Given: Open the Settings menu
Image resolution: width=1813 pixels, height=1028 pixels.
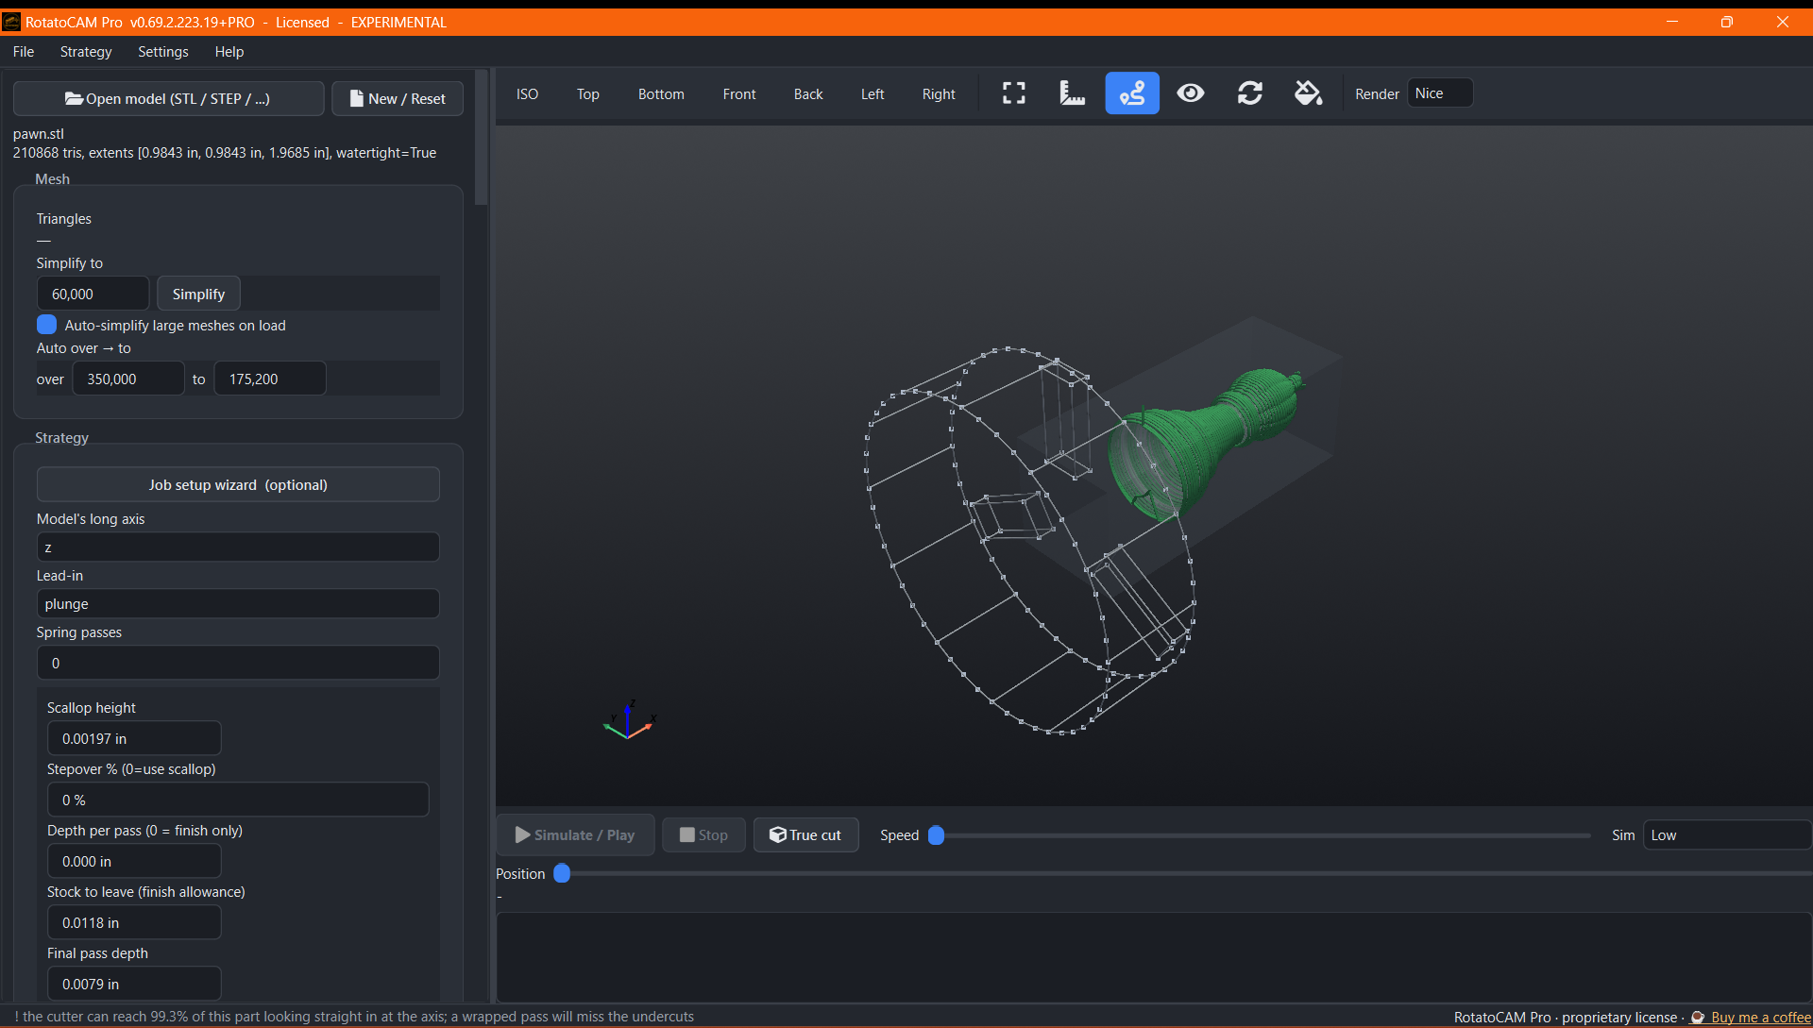Looking at the screenshot, I should pos(163,52).
